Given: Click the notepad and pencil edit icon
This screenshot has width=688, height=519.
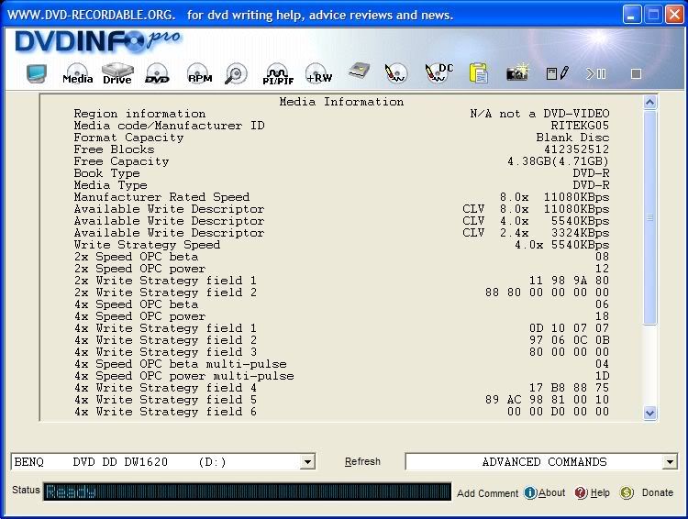Looking at the screenshot, I should click(557, 73).
